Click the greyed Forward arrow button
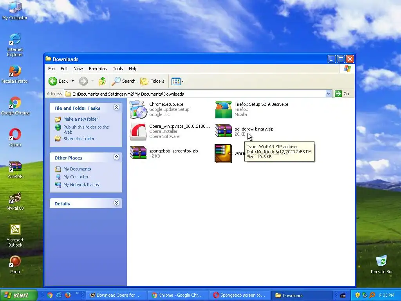The height and width of the screenshot is (301, 401). 83,81
